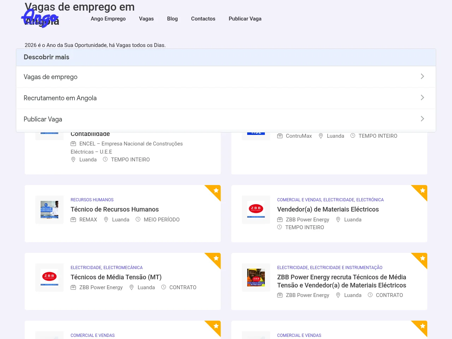Viewport: 452px width, 339px height.
Task: Open the Ango Emprego menu item
Action: (x=108, y=19)
